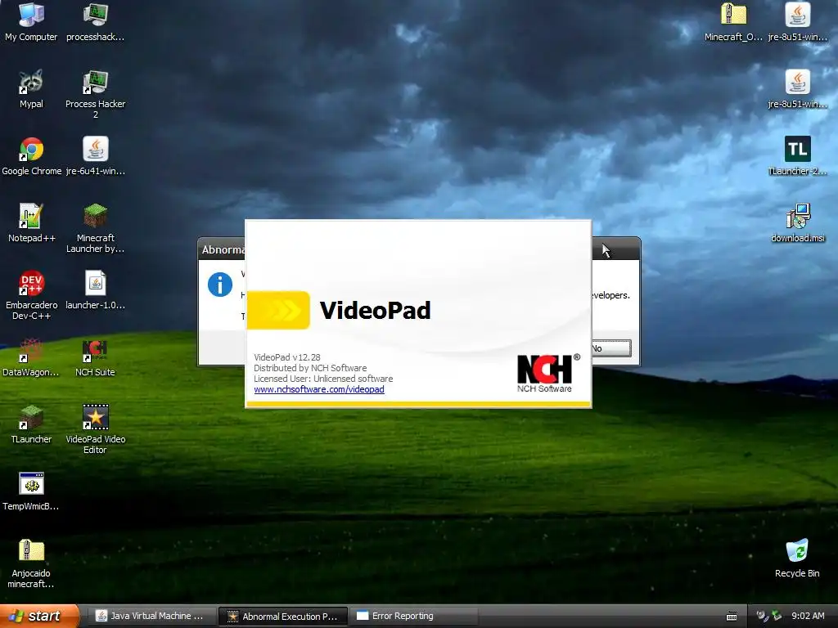The height and width of the screenshot is (628, 838).
Task: Select top-right jre-8u51-win installer icon
Action: tap(797, 22)
